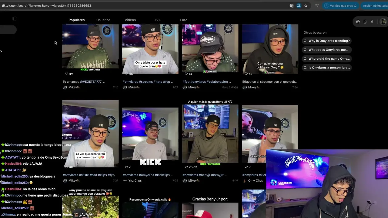This screenshot has width=388, height=218.
Task: Click the download desktop app icon
Action: [372, 22]
